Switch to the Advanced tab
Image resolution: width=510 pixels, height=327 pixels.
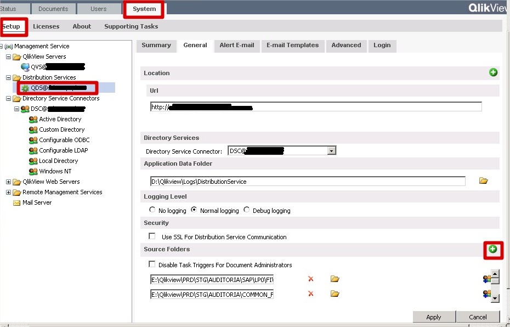click(346, 46)
